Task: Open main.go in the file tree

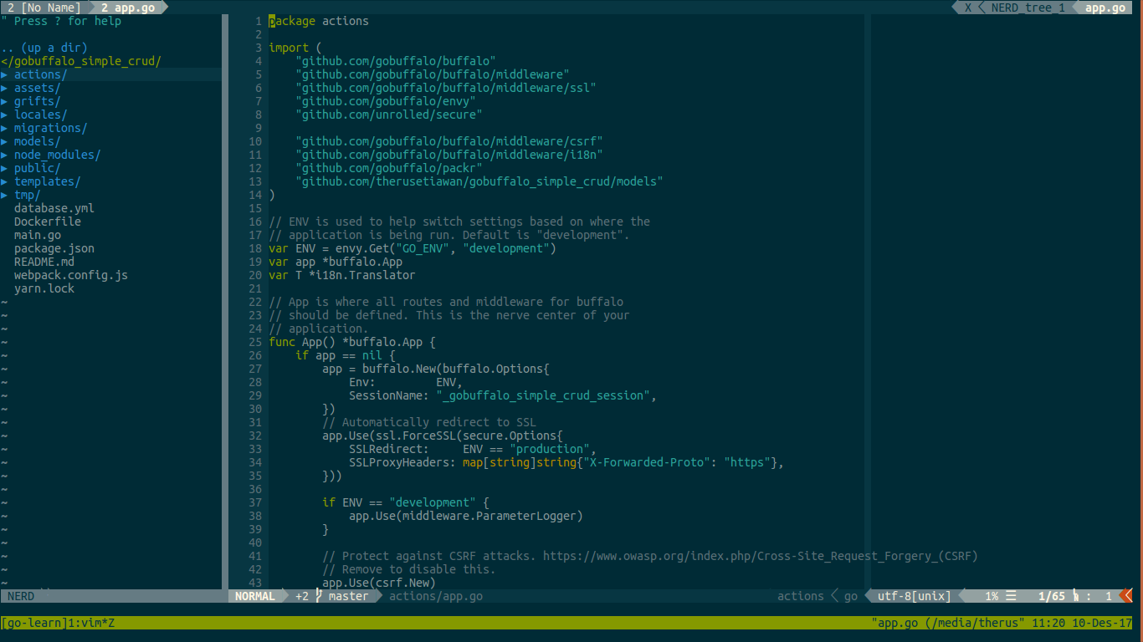Action: coord(38,235)
